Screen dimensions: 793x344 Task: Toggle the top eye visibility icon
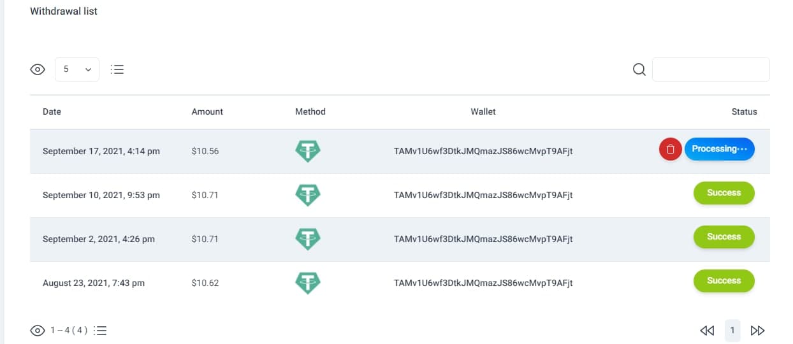pos(38,69)
